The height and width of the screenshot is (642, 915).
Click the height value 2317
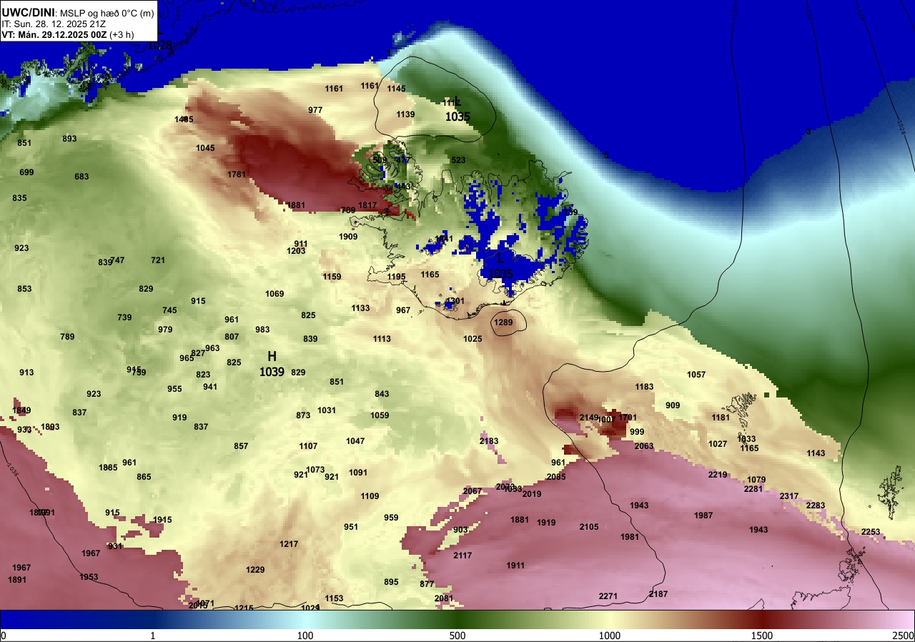789,496
